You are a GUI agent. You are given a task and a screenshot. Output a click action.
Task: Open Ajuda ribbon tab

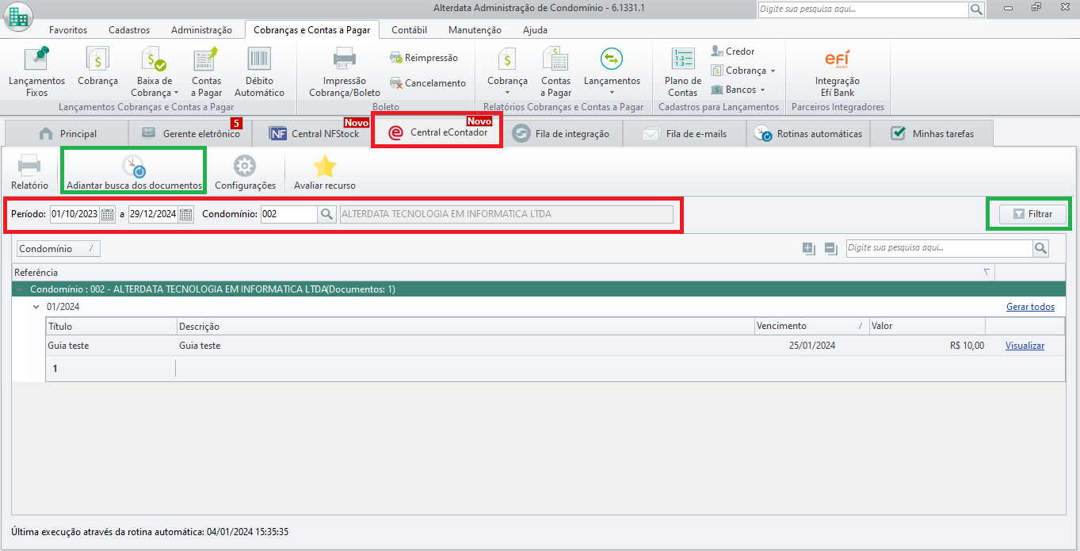coord(535,30)
